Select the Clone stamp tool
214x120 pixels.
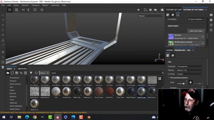[x=3, y=40]
